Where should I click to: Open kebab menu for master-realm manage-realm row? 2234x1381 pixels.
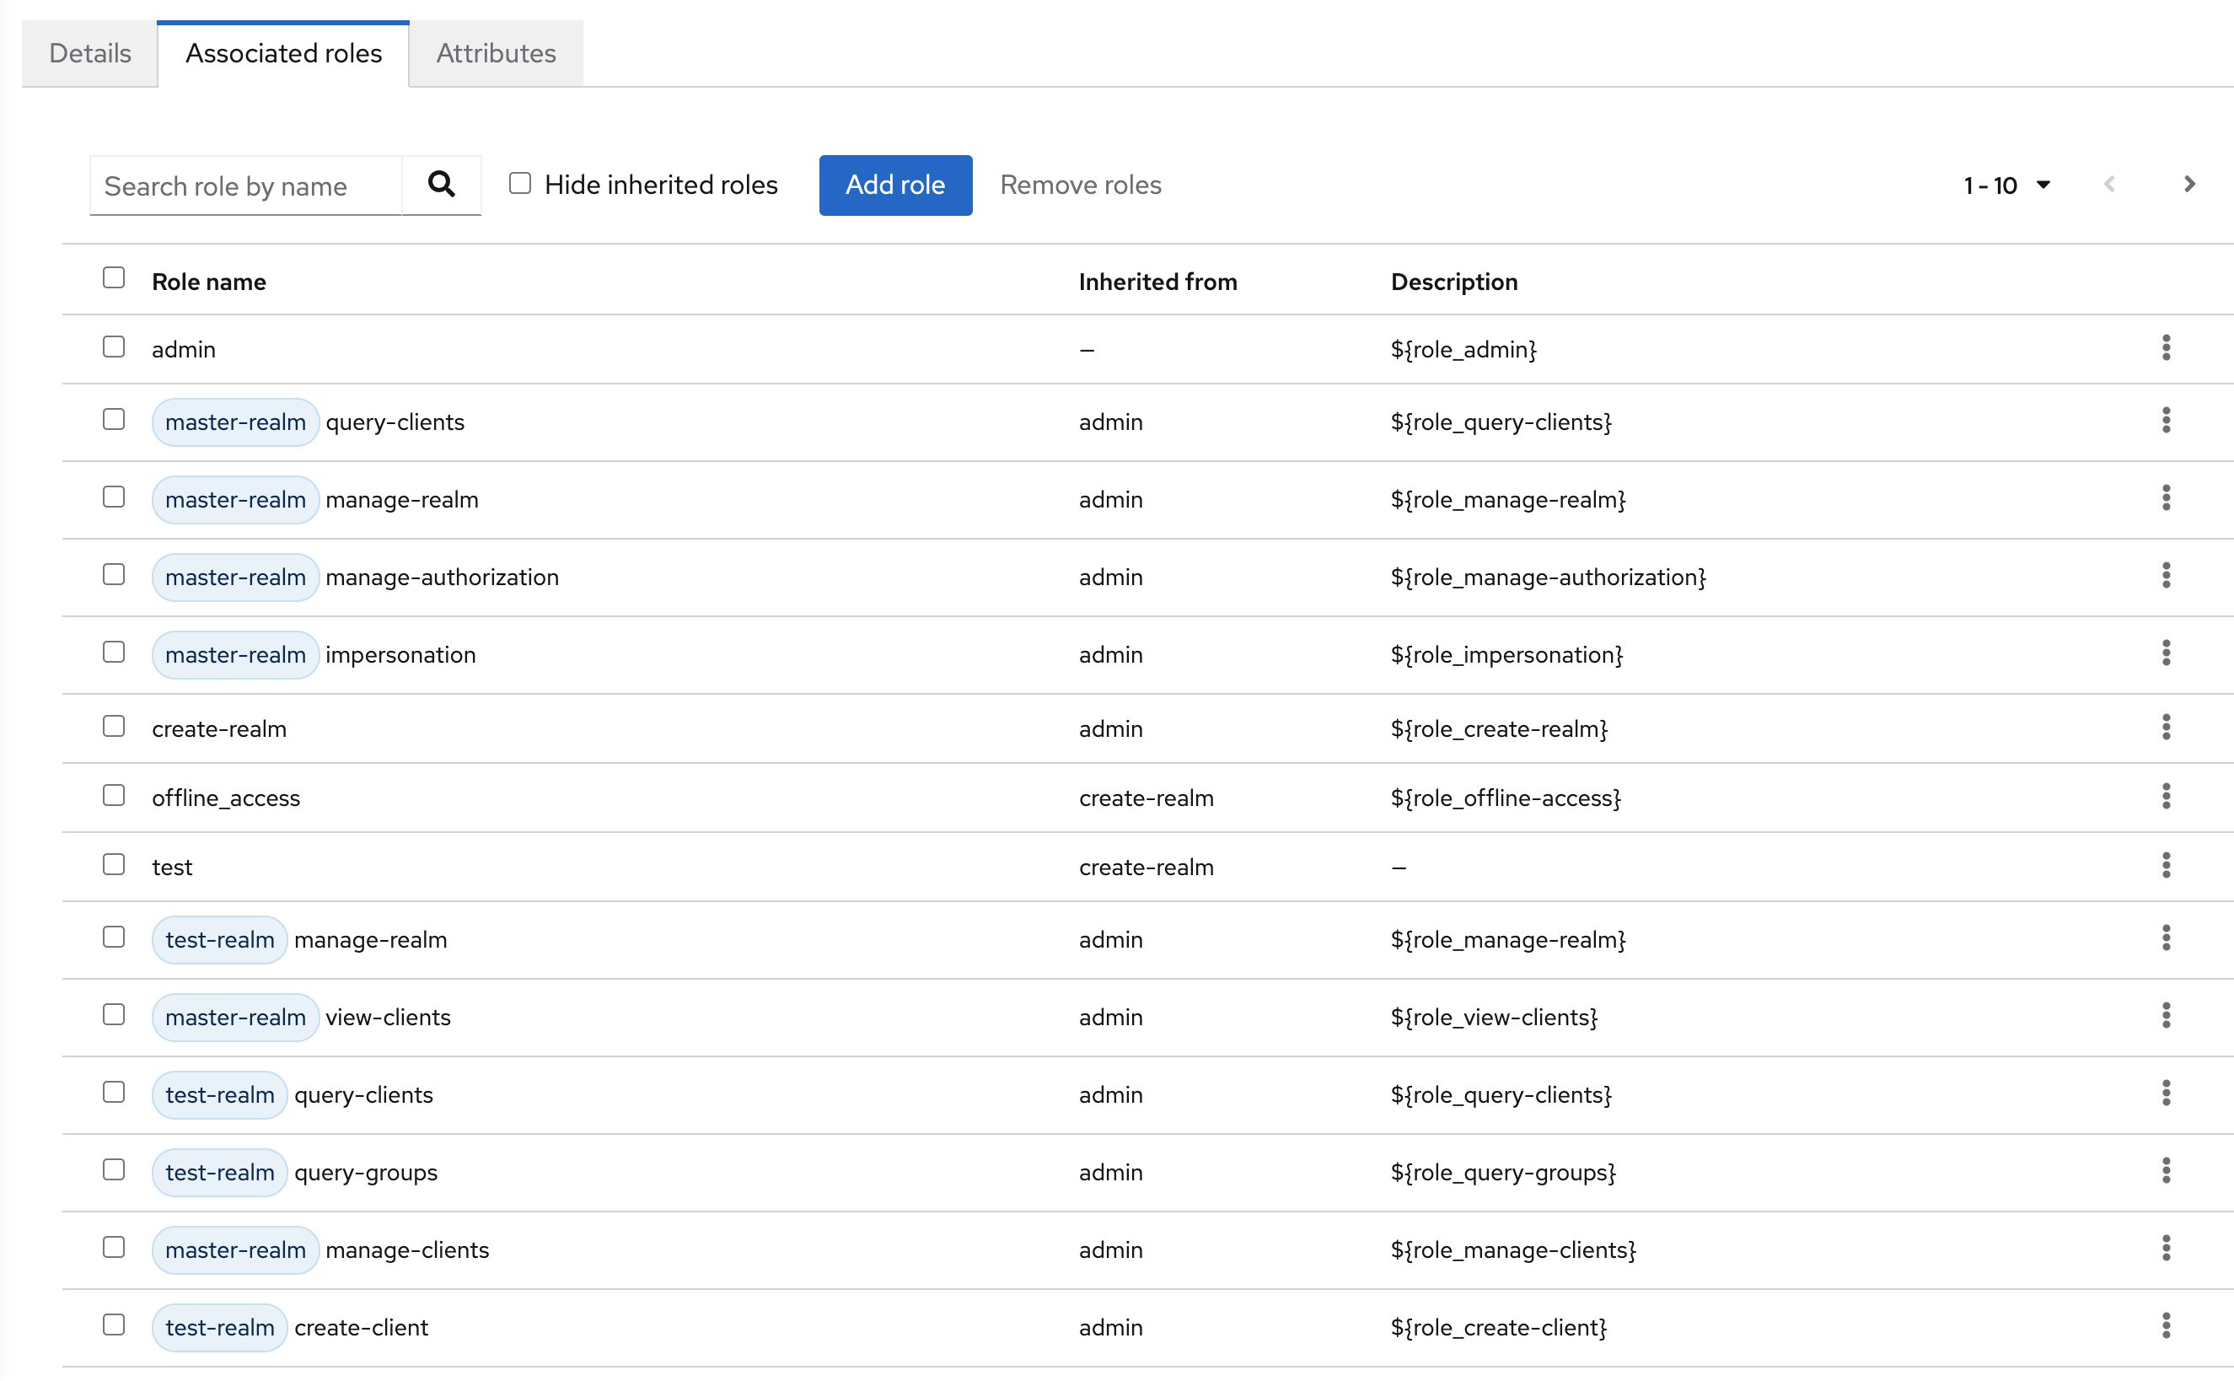pyautogui.click(x=2166, y=499)
